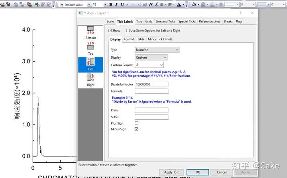This screenshot has height=178, width=287.
Task: Click the Underline formatting icon
Action: 122,4
